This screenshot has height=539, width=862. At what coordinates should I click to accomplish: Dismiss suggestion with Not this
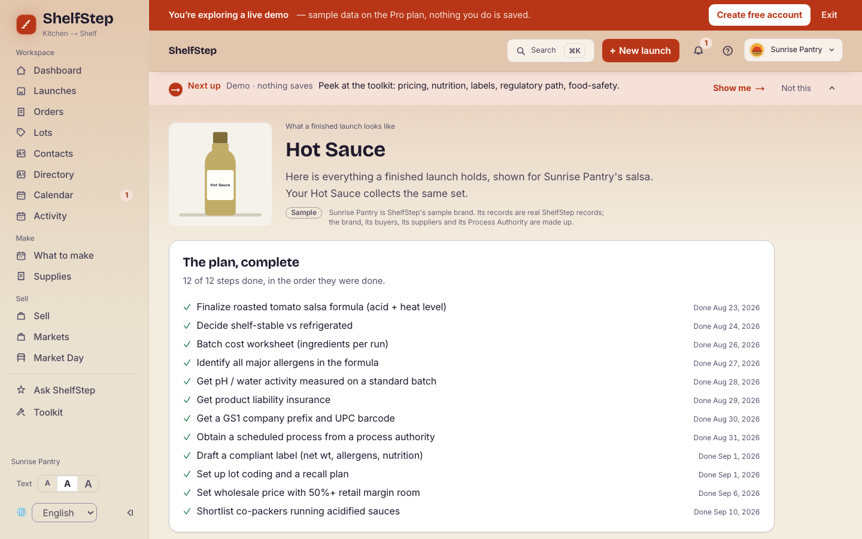pos(796,88)
